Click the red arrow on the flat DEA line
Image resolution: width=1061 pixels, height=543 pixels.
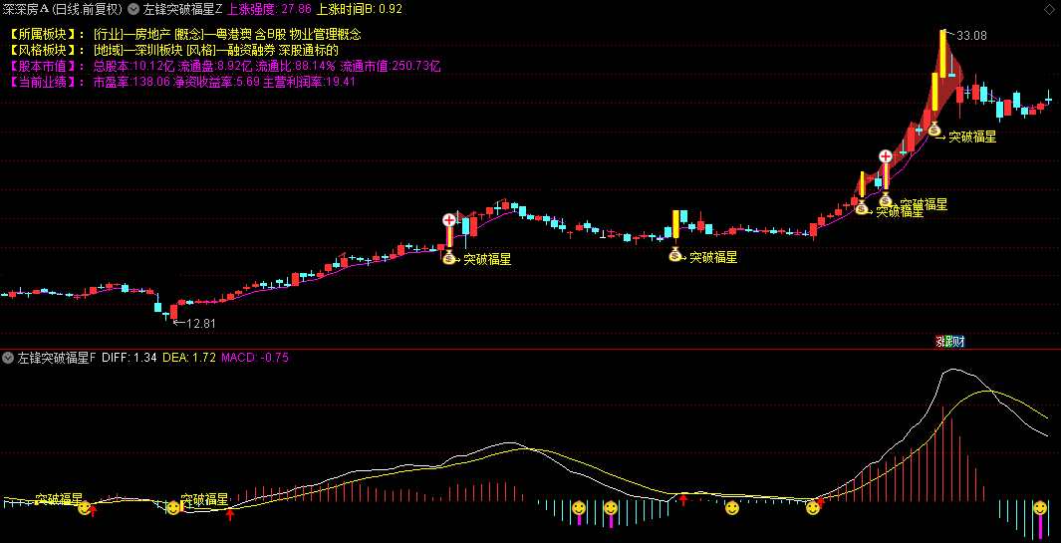(x=684, y=500)
